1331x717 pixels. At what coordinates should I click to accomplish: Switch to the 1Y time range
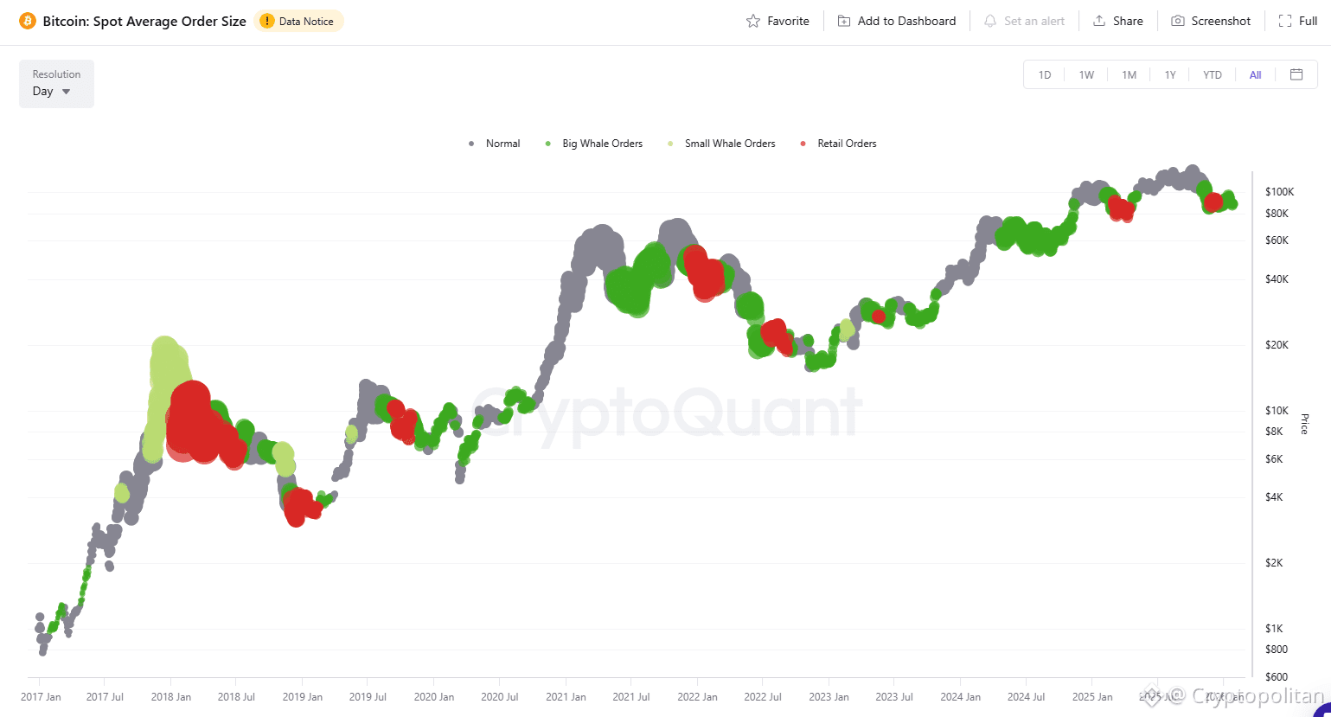[1170, 74]
